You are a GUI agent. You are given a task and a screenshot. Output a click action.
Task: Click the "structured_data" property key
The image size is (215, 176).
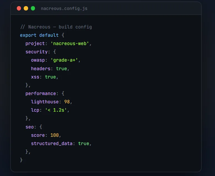pyautogui.click(x=52, y=144)
